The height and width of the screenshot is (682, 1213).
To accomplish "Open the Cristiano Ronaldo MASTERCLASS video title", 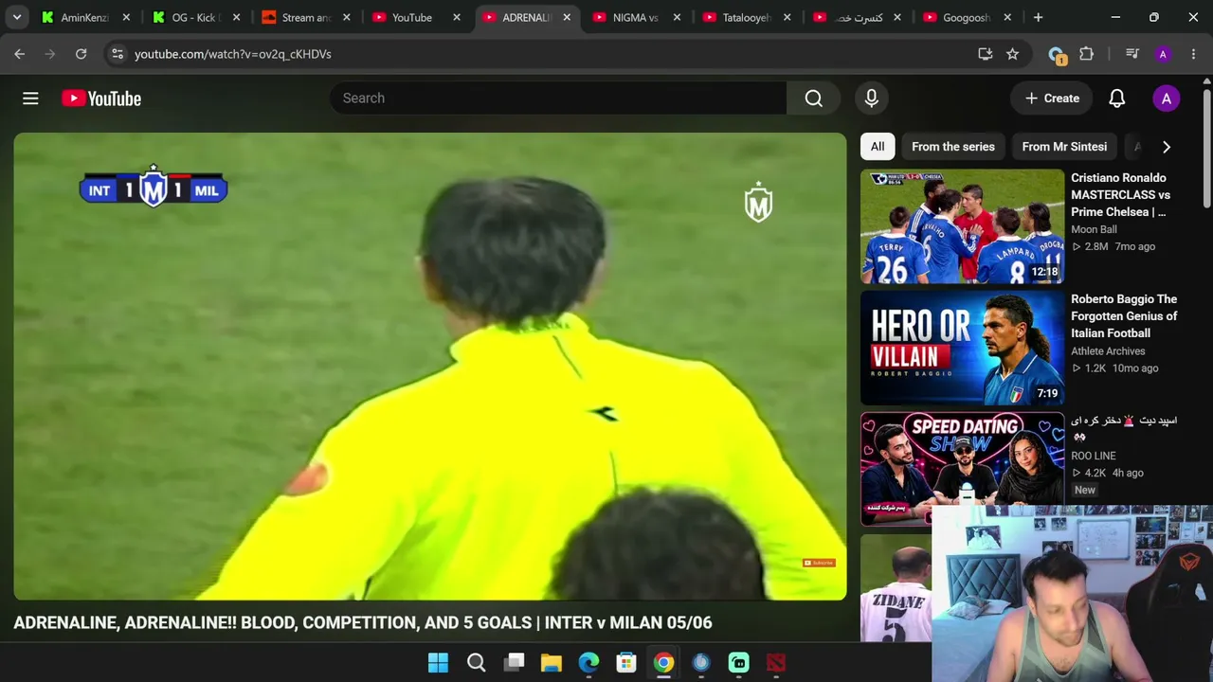I will coord(1120,195).
